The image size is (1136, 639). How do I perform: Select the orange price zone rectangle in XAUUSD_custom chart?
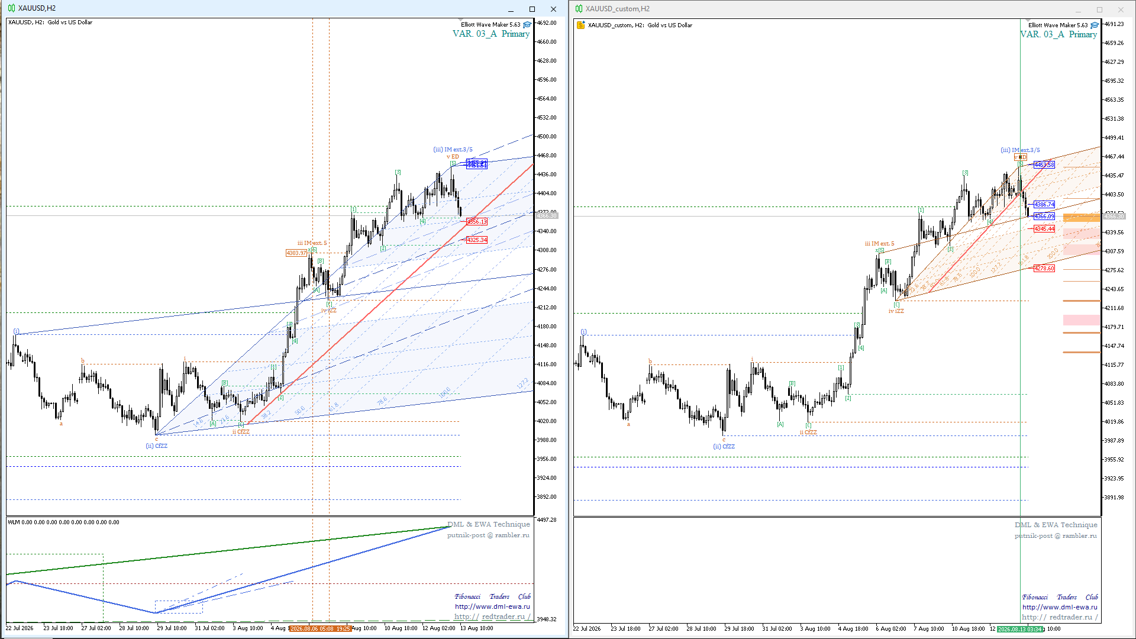(x=1082, y=218)
